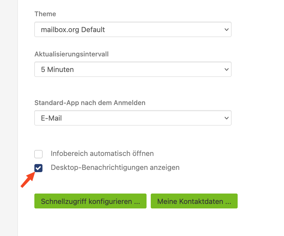
Task: Click the Desktop-Benachrichtigungen anzeigen label text
Action: click(115, 167)
